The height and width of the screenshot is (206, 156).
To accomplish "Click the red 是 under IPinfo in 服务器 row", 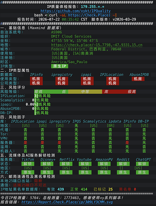I will pos(128,143).
